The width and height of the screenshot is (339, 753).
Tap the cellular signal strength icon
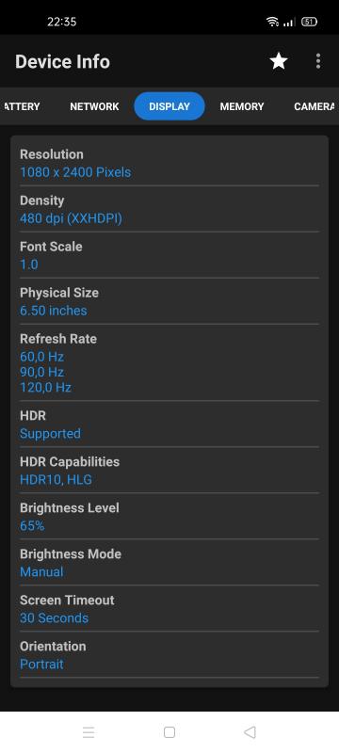pos(288,22)
